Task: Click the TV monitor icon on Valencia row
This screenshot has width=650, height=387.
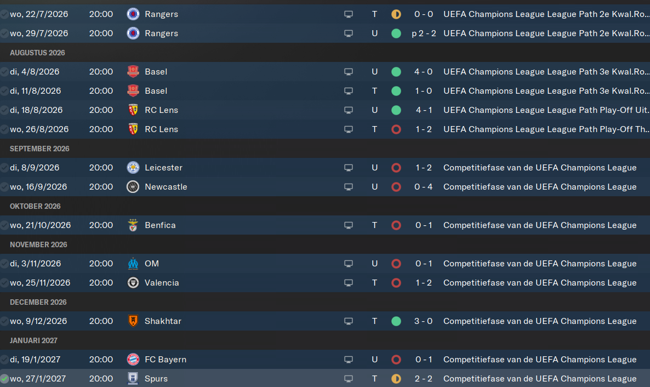Action: (x=349, y=283)
